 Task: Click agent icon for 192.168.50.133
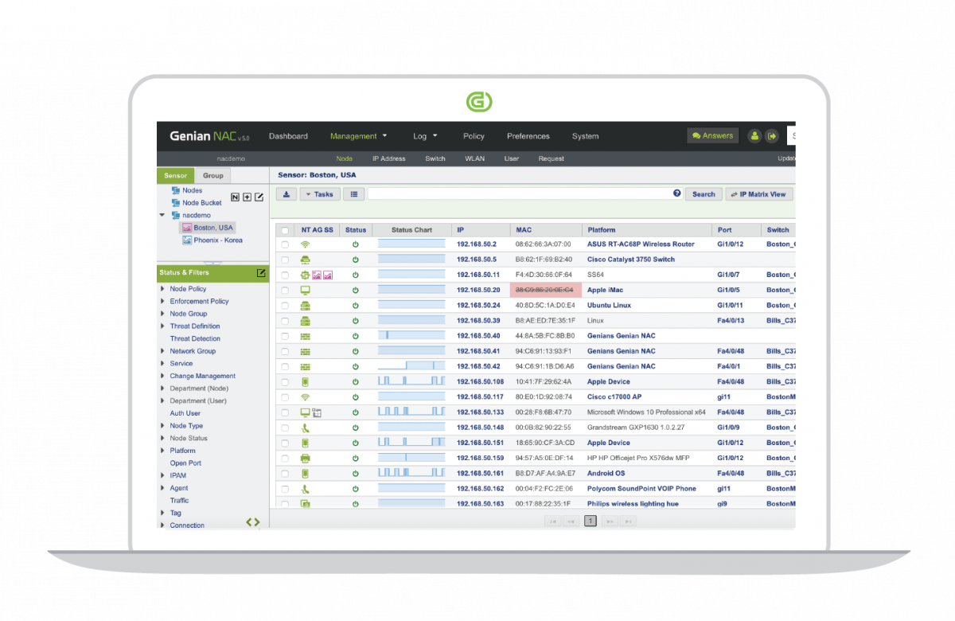pos(317,412)
